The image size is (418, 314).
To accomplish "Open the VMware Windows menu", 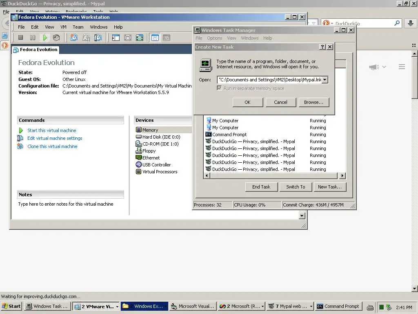I will pos(99,27).
